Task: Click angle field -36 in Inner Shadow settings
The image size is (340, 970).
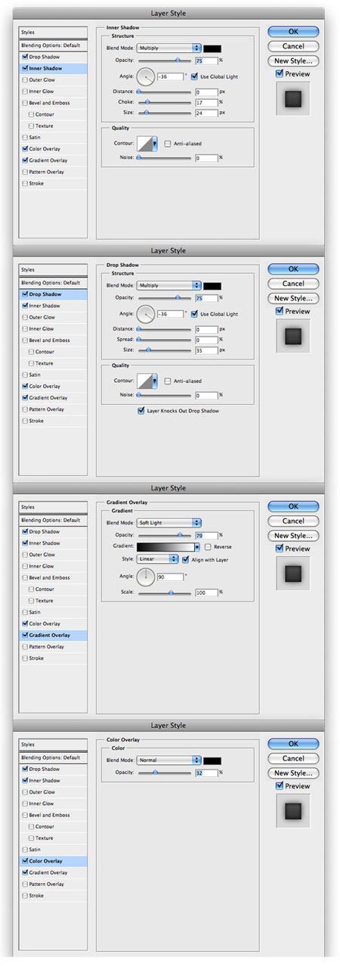Action: (x=171, y=76)
